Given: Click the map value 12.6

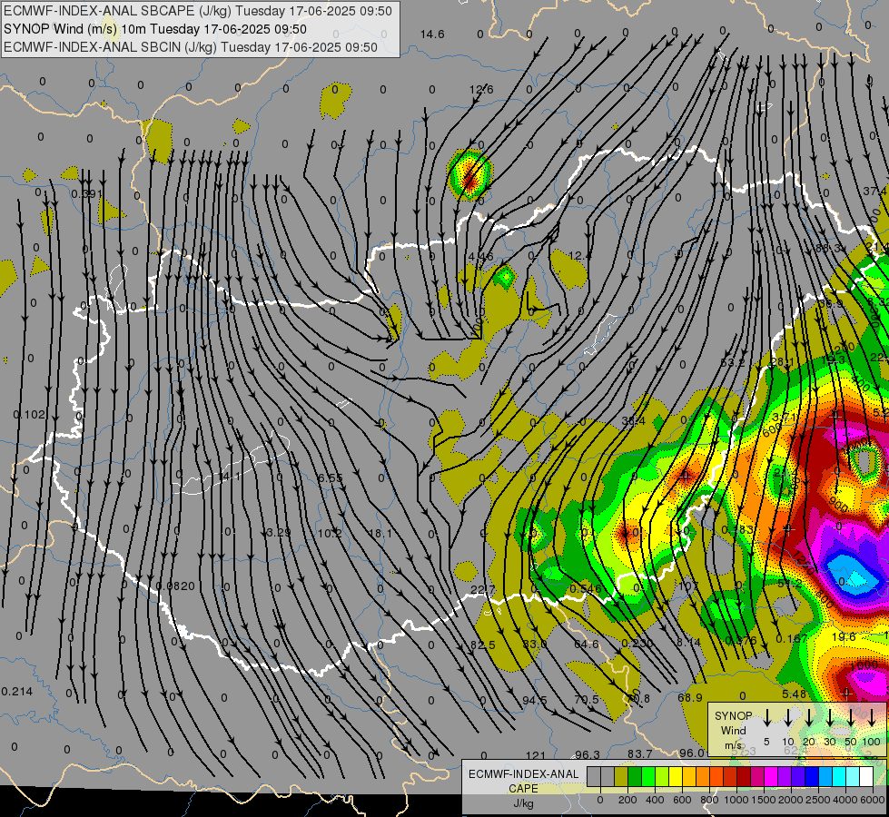Looking at the screenshot, I should coord(481,90).
